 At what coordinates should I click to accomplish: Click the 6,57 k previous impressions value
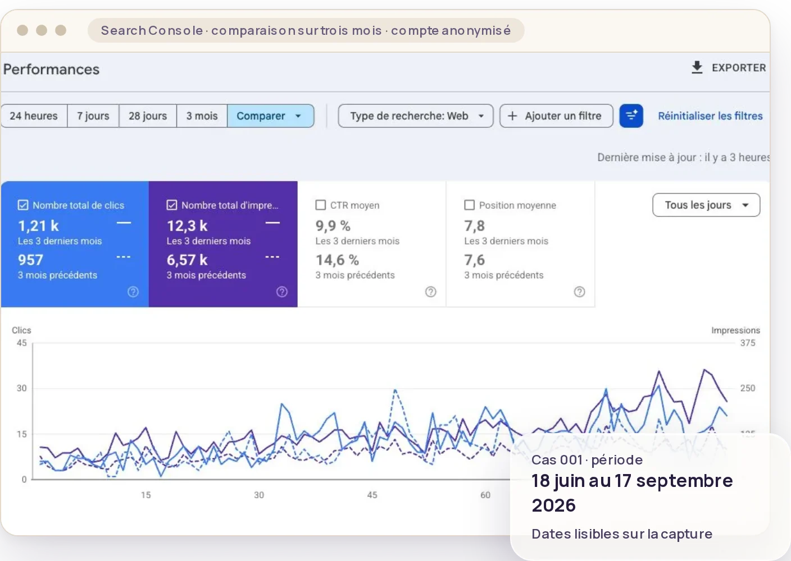187,260
